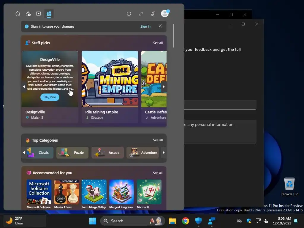
Task: Click the Match 3 genre label
Action: (x=37, y=118)
